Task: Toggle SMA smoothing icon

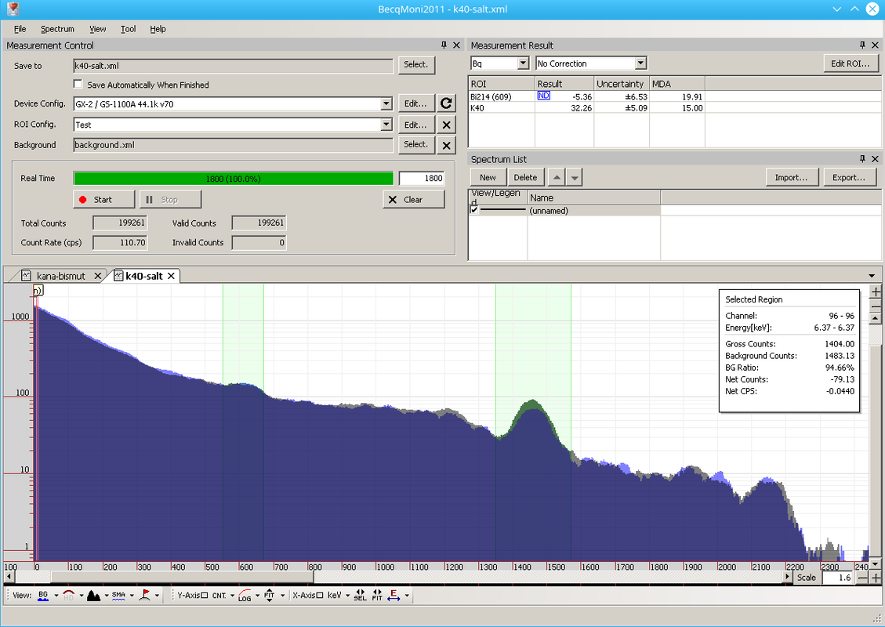Action: point(118,596)
